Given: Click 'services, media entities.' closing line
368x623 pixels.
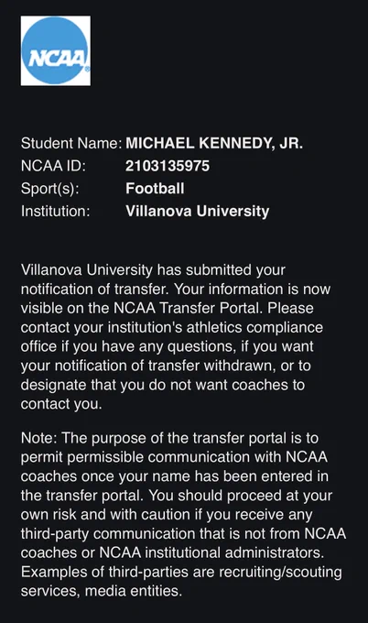Looking at the screenshot, I should [102, 591].
